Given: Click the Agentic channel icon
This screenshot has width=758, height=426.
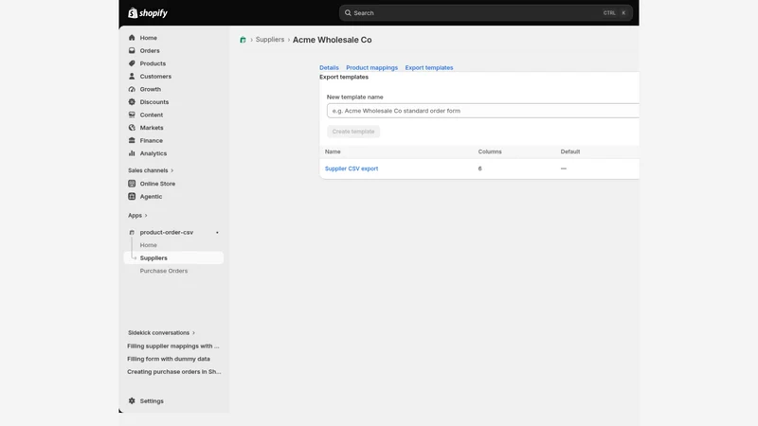Looking at the screenshot, I should point(132,197).
